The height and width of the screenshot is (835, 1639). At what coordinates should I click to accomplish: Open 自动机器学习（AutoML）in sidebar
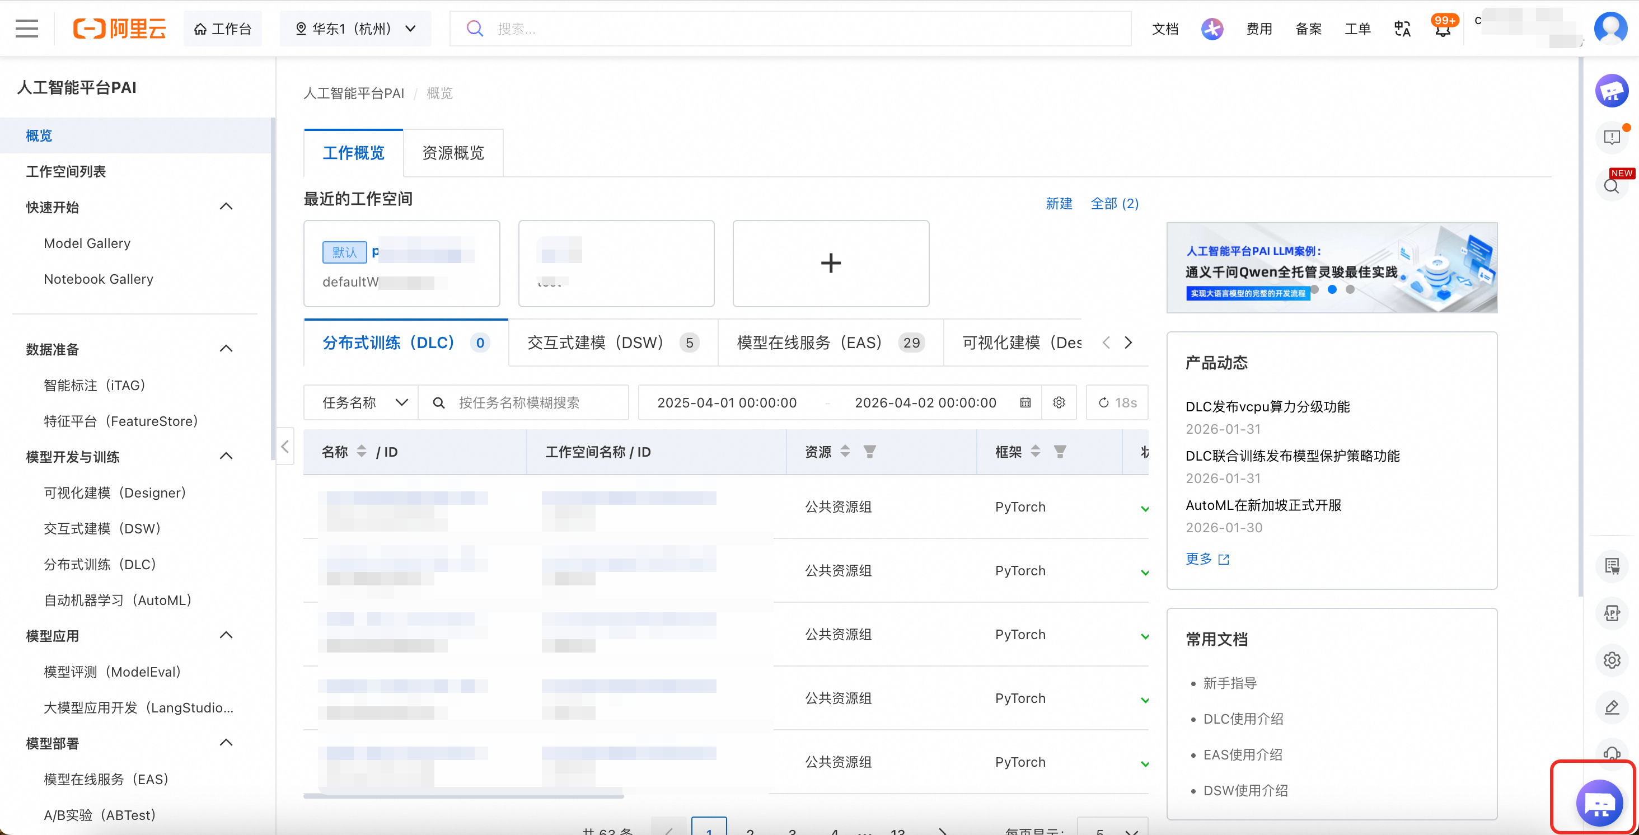pos(118,600)
